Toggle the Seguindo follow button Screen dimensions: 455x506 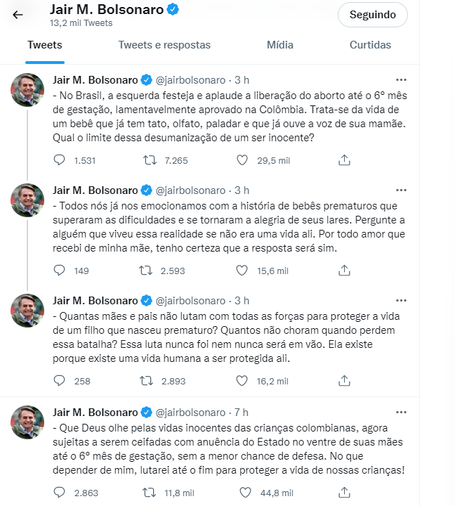372,15
